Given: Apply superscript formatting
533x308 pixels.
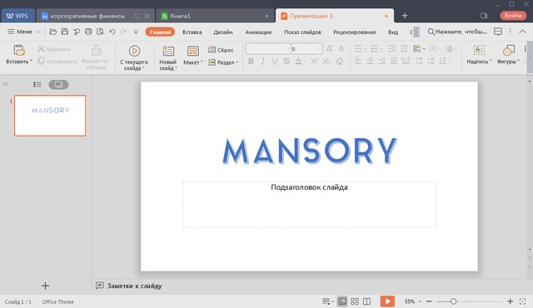Looking at the screenshot, I should click(315, 62).
